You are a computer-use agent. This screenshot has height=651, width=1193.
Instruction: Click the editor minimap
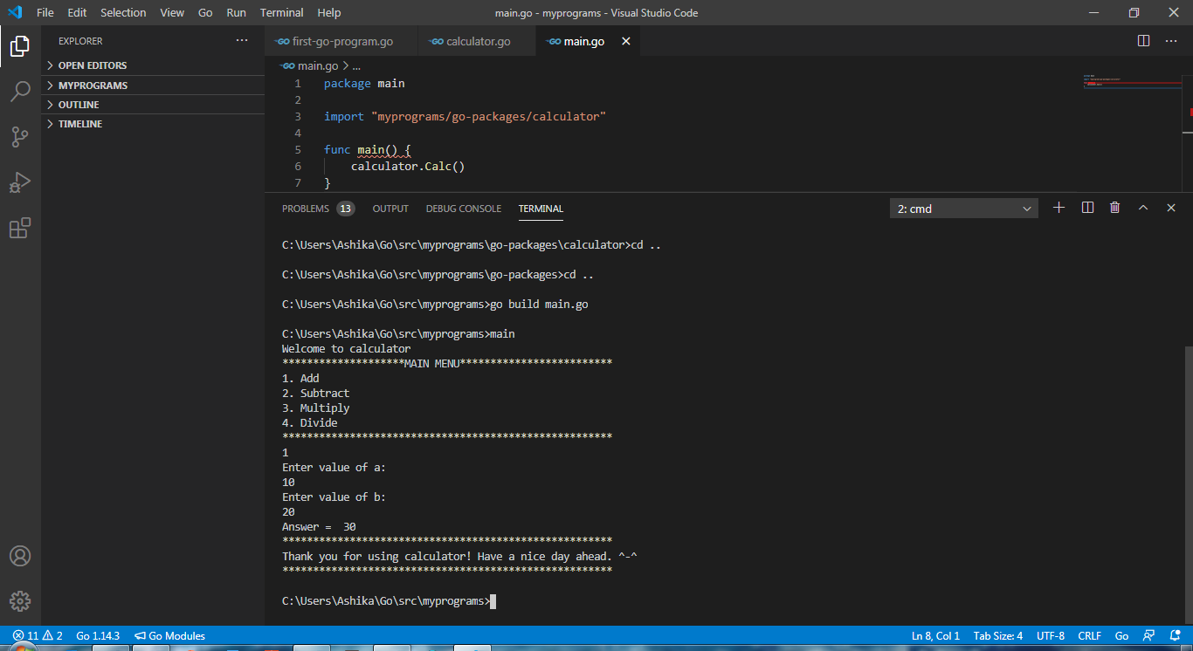(x=1133, y=131)
